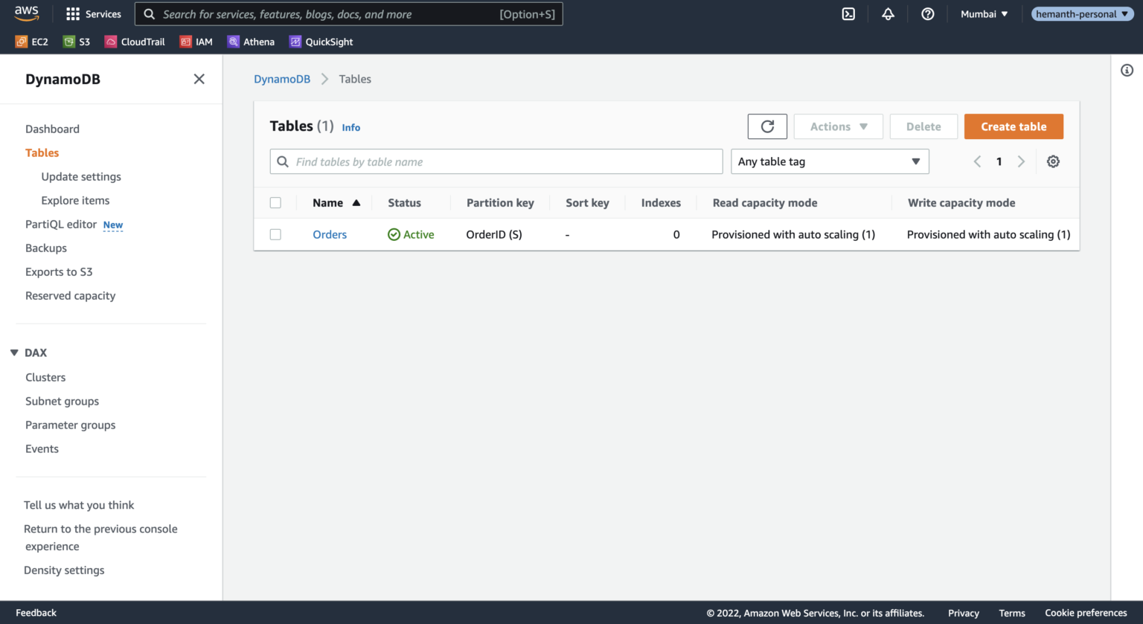This screenshot has width=1143, height=624.
Task: Open CloudShell from the top bar
Action: (x=848, y=13)
